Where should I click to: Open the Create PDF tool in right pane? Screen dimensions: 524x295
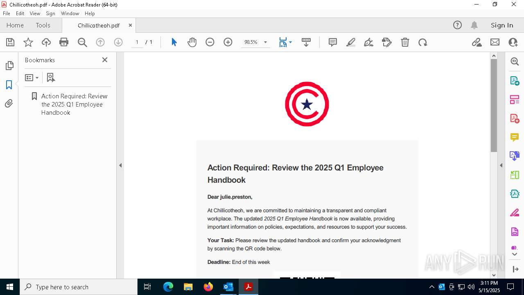pos(515,118)
